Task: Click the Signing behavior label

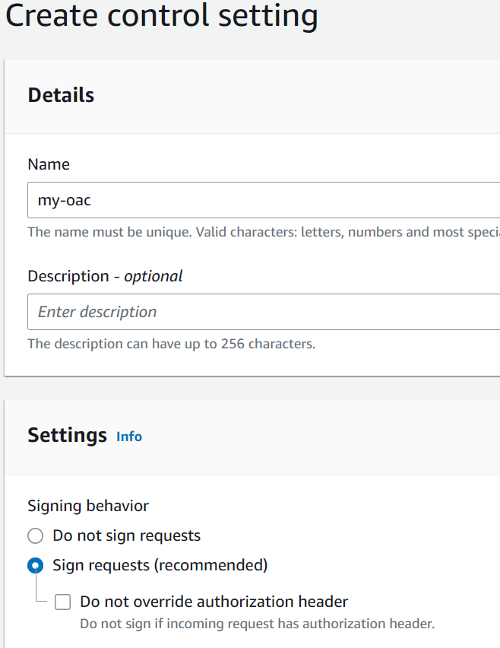Action: 88,506
